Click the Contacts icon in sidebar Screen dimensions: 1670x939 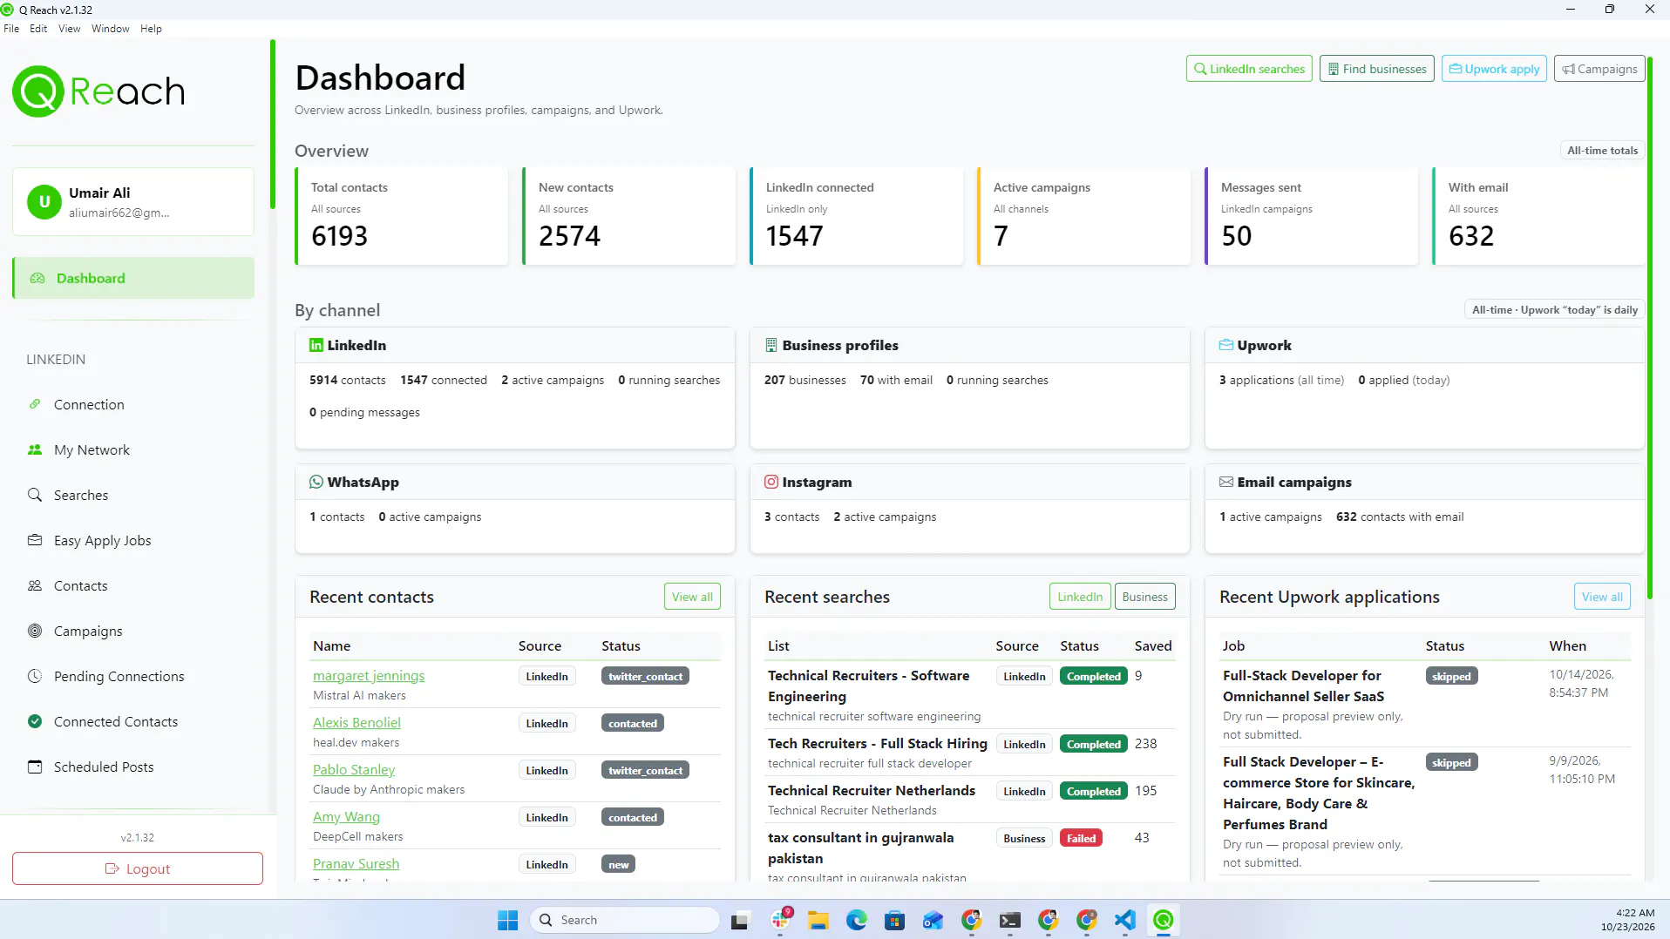pyautogui.click(x=35, y=585)
